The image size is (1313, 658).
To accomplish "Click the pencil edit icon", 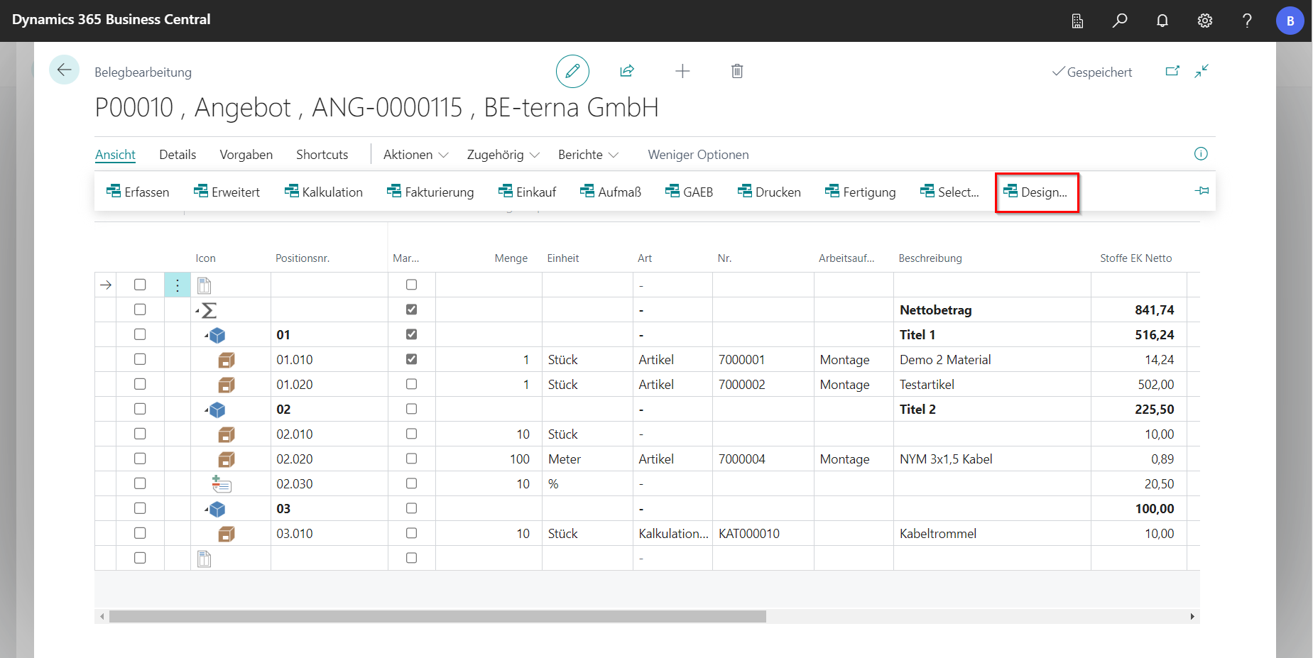I will pos(572,71).
